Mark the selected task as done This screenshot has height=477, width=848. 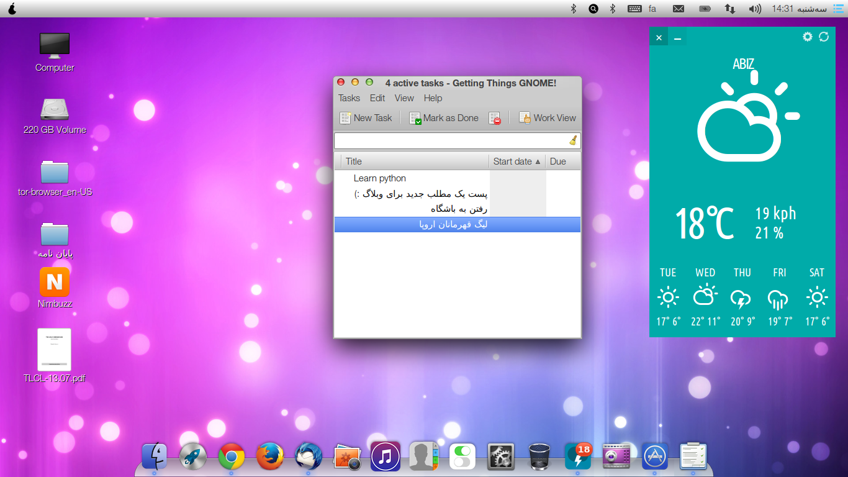pyautogui.click(x=444, y=118)
